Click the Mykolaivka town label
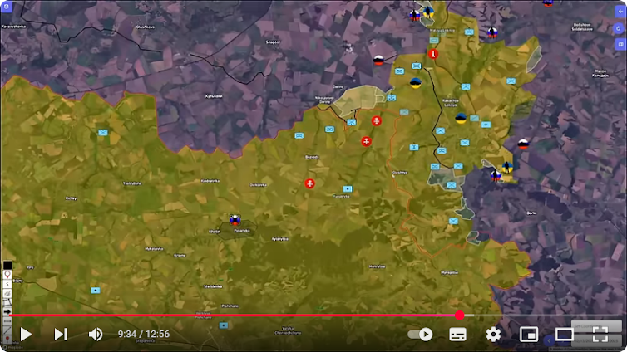The height and width of the screenshot is (352, 627). (x=154, y=248)
